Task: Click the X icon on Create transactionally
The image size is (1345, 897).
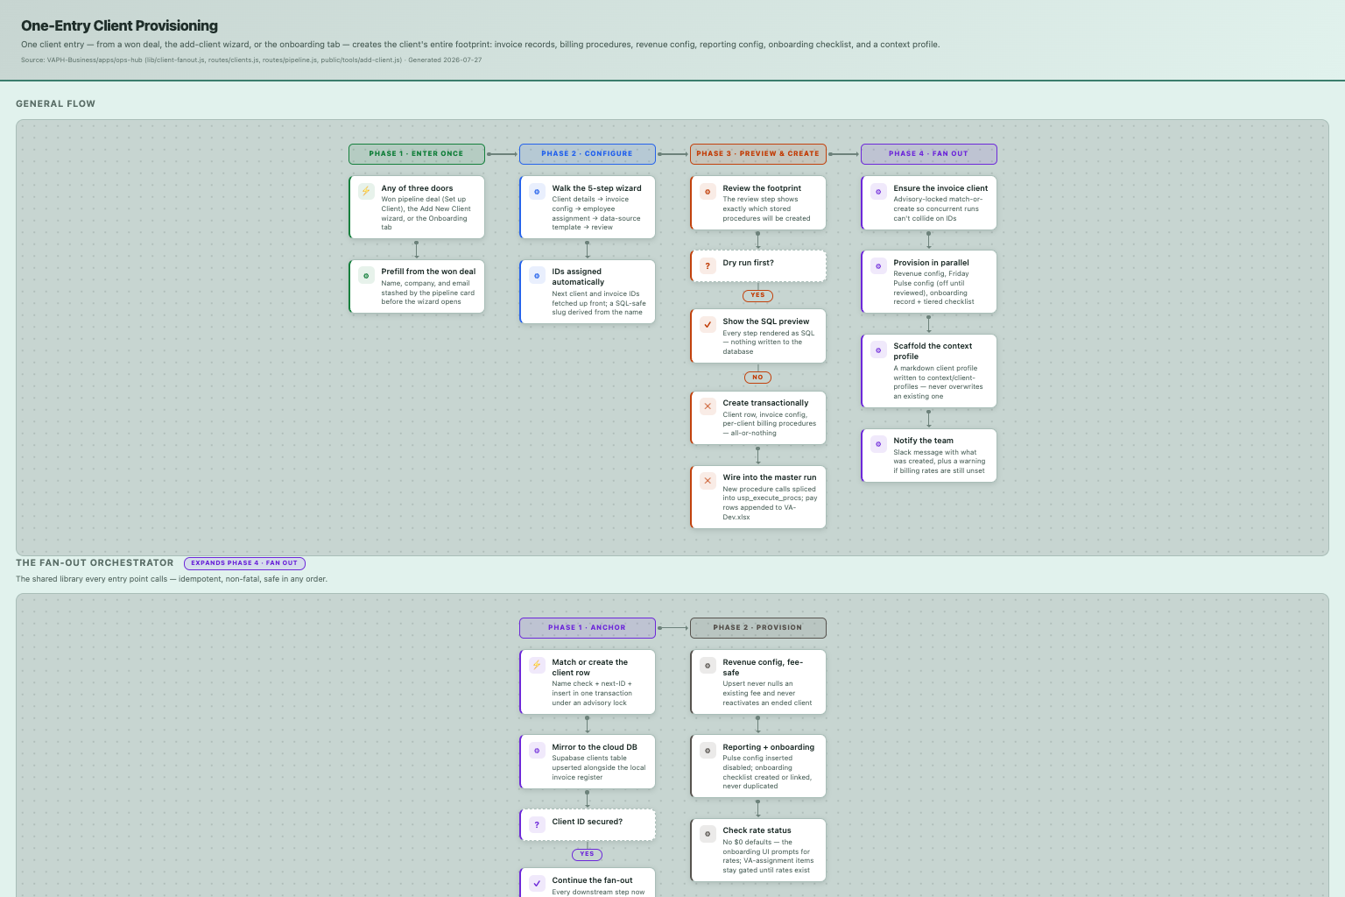Action: click(x=708, y=406)
